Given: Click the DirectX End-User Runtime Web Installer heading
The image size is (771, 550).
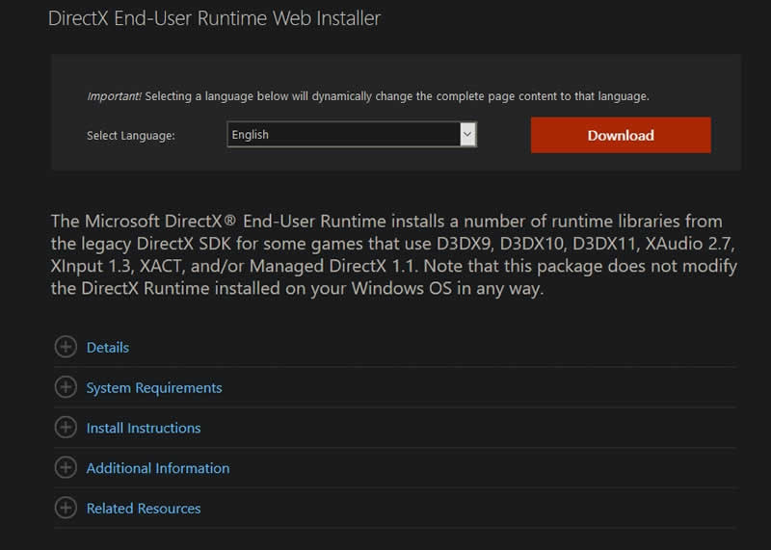Looking at the screenshot, I should tap(214, 18).
